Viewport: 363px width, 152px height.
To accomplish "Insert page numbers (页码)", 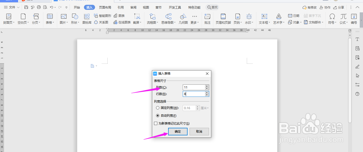I will coord(237,19).
